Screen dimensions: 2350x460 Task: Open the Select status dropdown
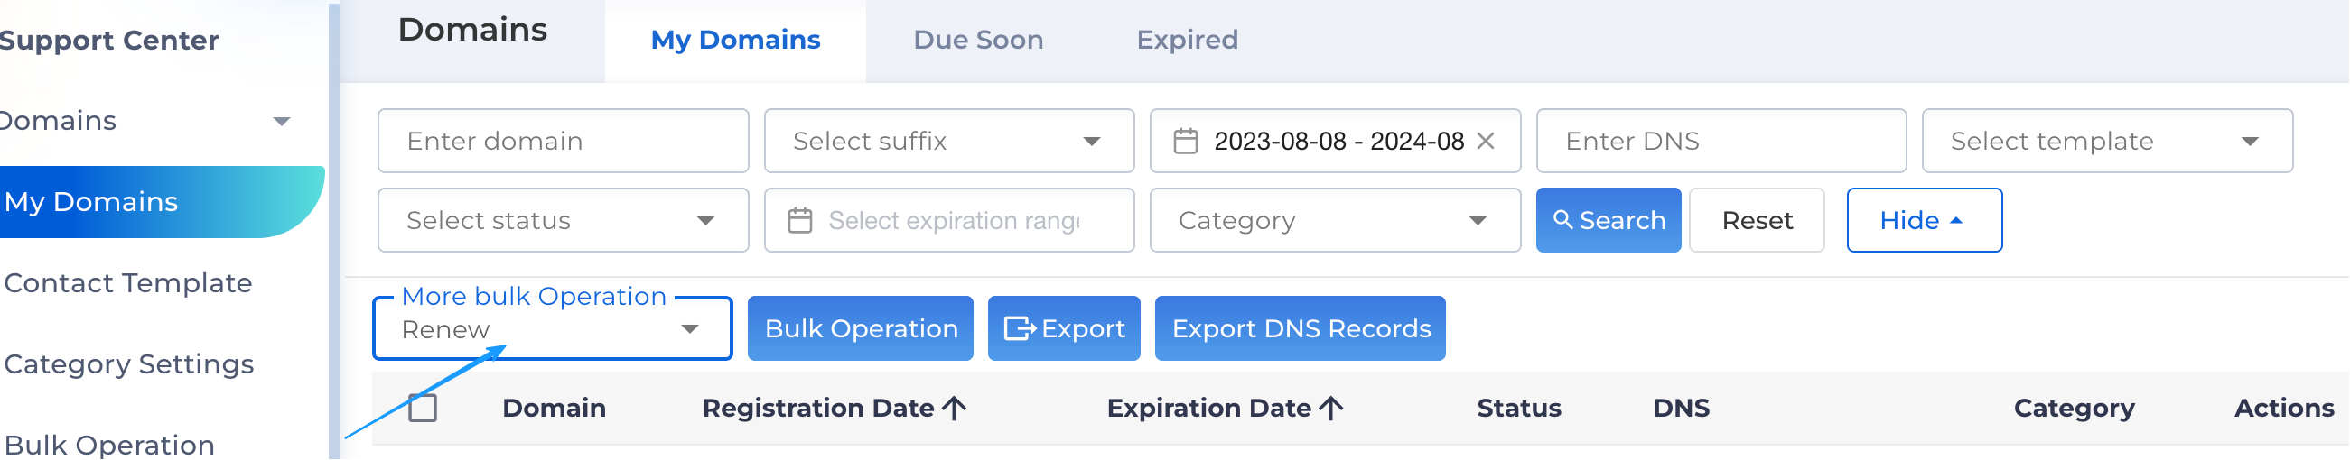coord(563,220)
